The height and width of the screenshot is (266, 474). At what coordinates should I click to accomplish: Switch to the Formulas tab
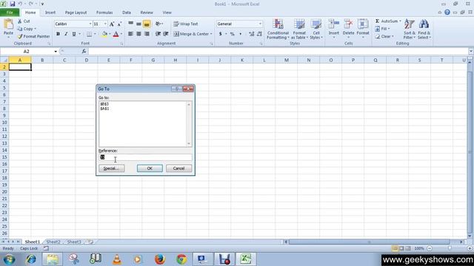[x=104, y=13]
